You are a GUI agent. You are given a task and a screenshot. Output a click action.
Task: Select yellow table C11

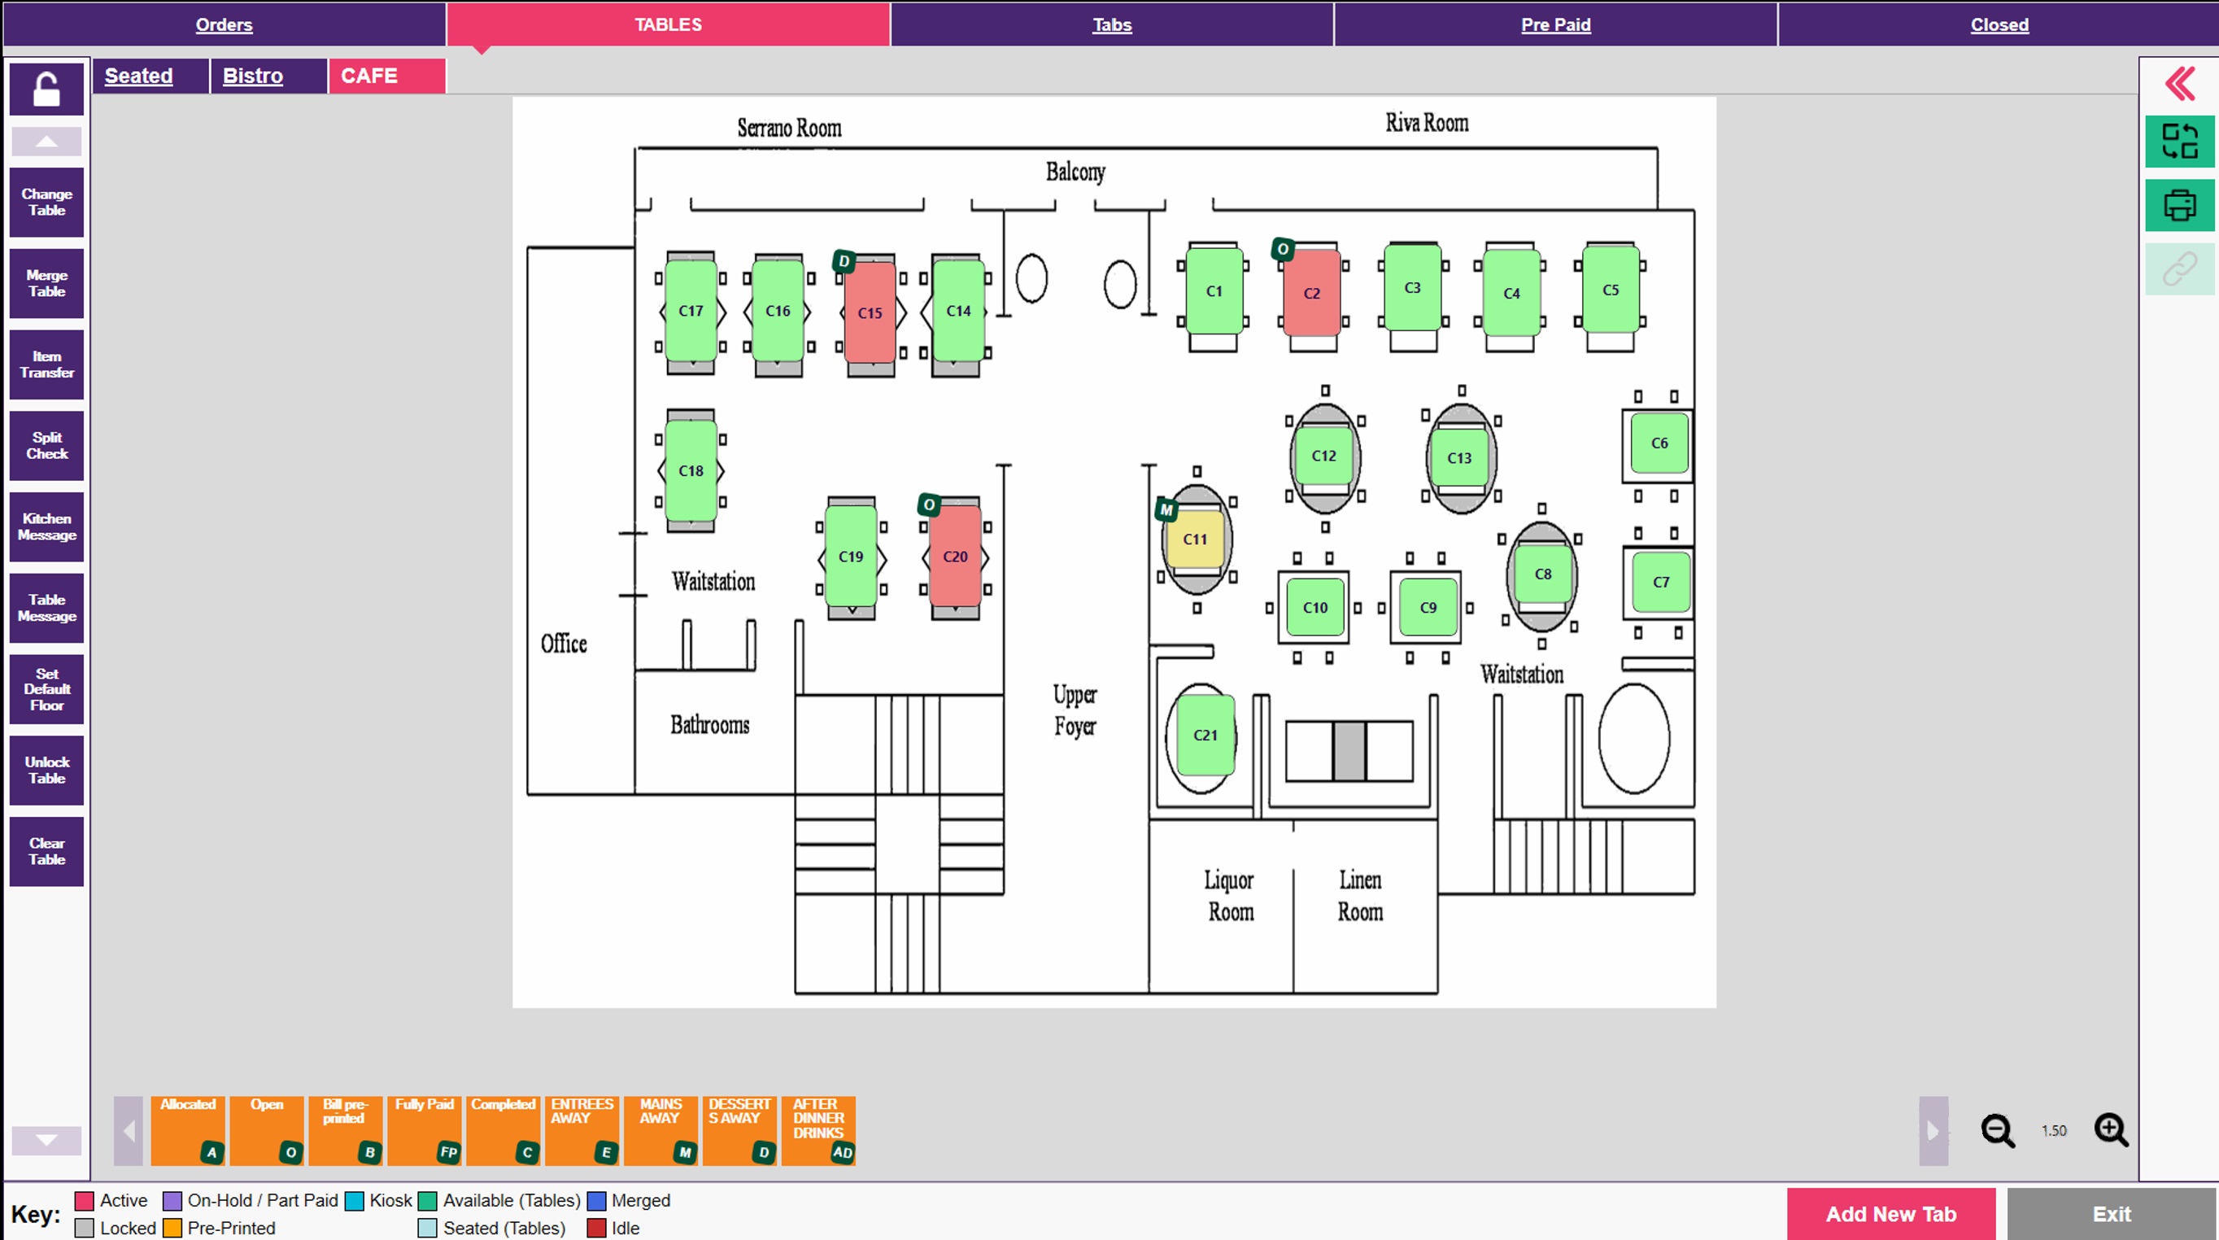(1195, 539)
